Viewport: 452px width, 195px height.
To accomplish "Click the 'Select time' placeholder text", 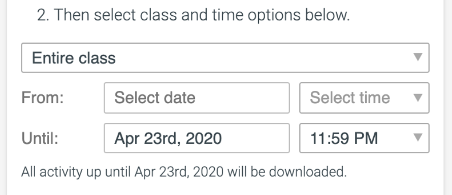I will tap(350, 97).
